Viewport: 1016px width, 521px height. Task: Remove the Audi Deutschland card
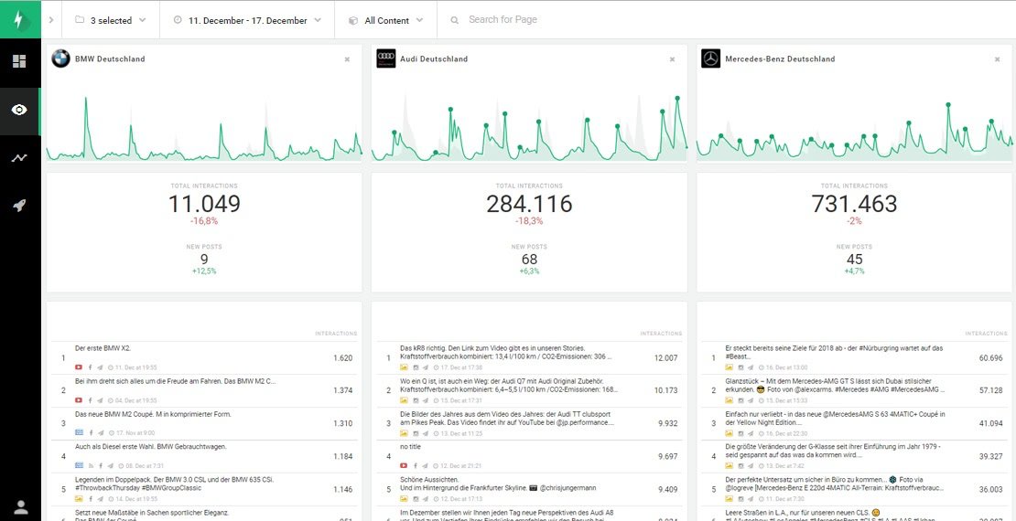[x=672, y=58]
